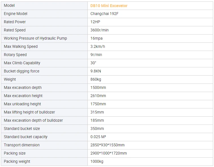Click the Max excavation depth label
The image size is (214, 167).
(23, 87)
